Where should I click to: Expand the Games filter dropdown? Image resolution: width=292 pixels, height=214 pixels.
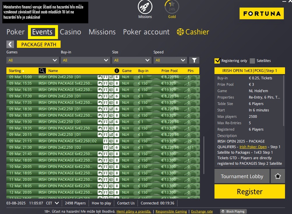[32, 60]
